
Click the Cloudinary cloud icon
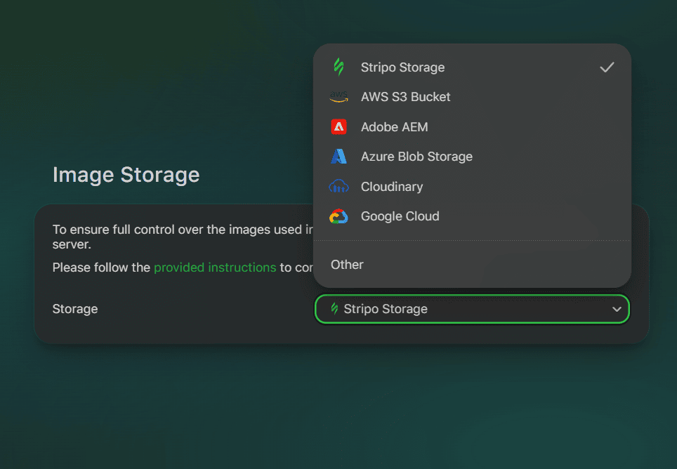[x=339, y=186]
